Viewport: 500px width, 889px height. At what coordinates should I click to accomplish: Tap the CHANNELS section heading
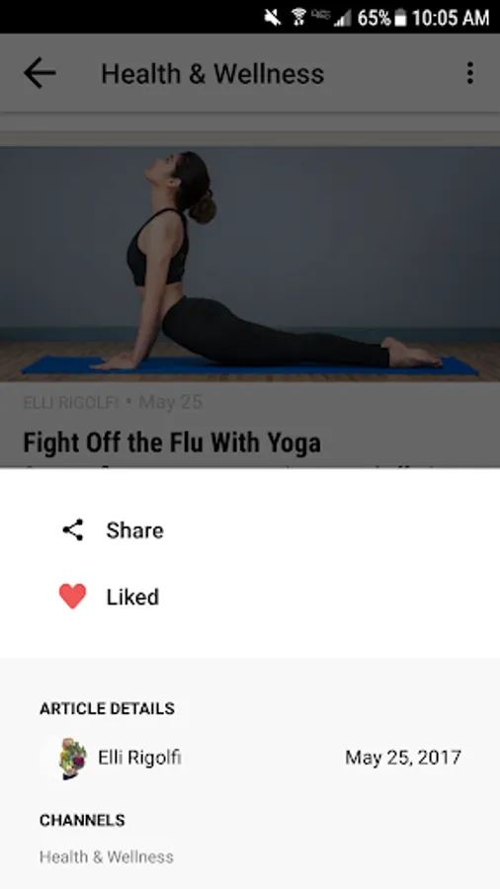click(82, 821)
